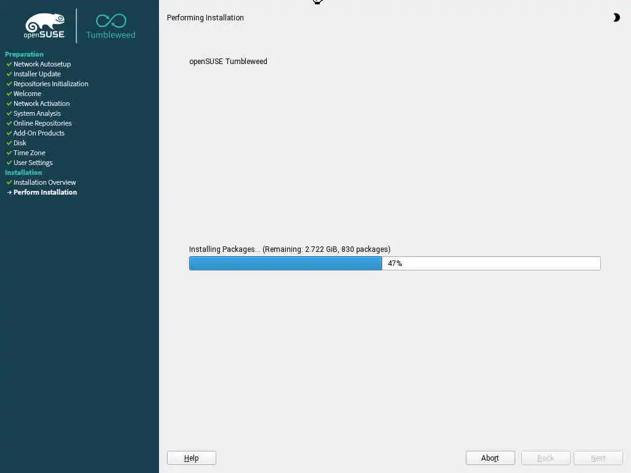Click green checkmark beside Welcome
631x473 pixels.
click(9, 94)
